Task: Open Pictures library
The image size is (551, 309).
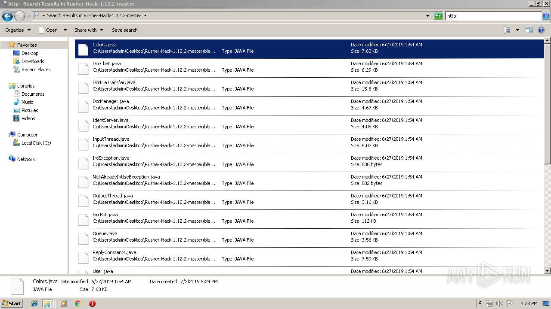Action: click(x=30, y=110)
